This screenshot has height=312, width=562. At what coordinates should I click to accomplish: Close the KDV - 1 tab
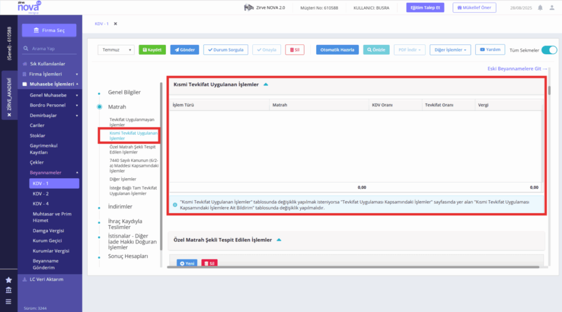point(115,24)
